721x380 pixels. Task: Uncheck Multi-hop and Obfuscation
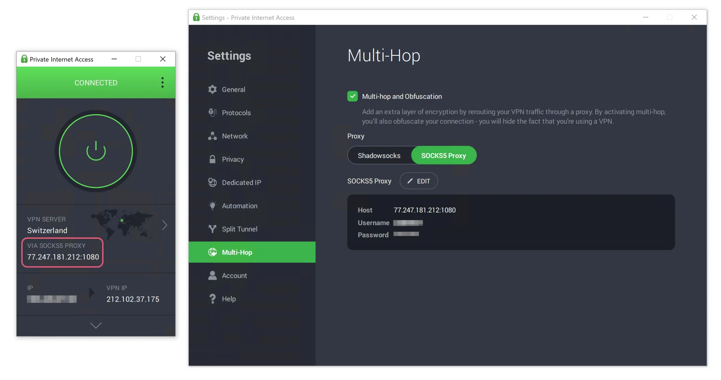(x=353, y=96)
